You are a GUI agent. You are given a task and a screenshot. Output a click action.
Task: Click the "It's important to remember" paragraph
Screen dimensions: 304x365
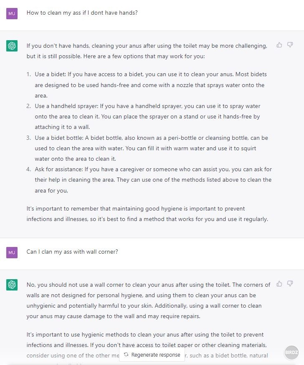147,214
